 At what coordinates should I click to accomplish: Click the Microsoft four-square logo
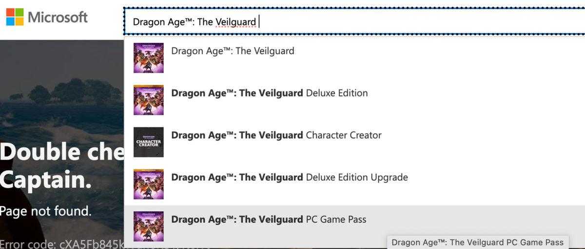[15, 17]
